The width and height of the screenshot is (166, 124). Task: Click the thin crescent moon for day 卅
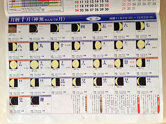pos(35,101)
